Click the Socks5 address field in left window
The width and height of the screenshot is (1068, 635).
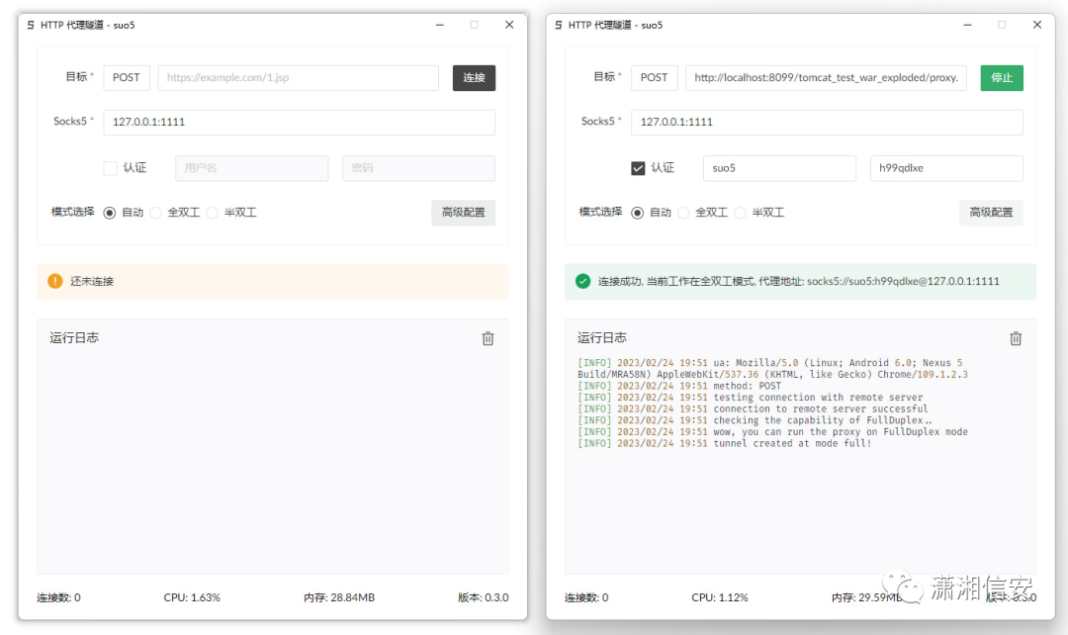pyautogui.click(x=300, y=122)
